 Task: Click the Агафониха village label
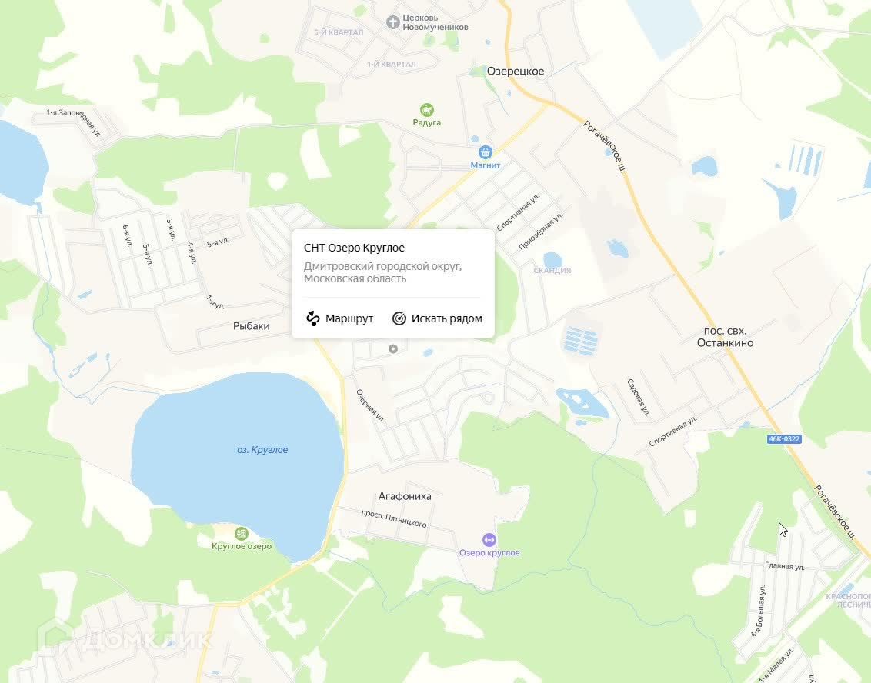[405, 496]
